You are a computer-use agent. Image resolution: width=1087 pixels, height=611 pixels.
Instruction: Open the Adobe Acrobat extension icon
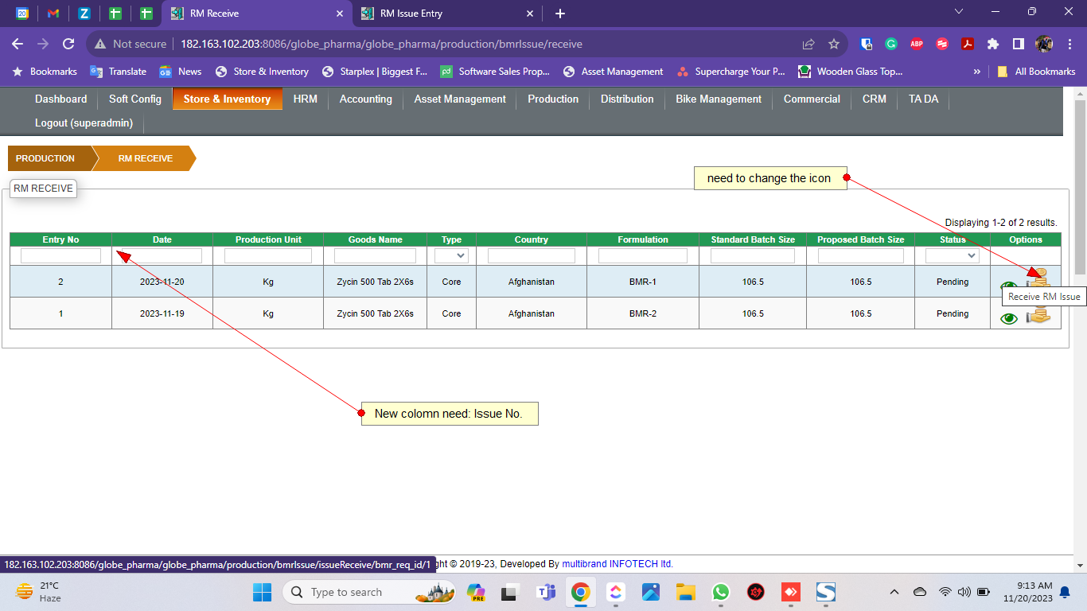point(968,44)
